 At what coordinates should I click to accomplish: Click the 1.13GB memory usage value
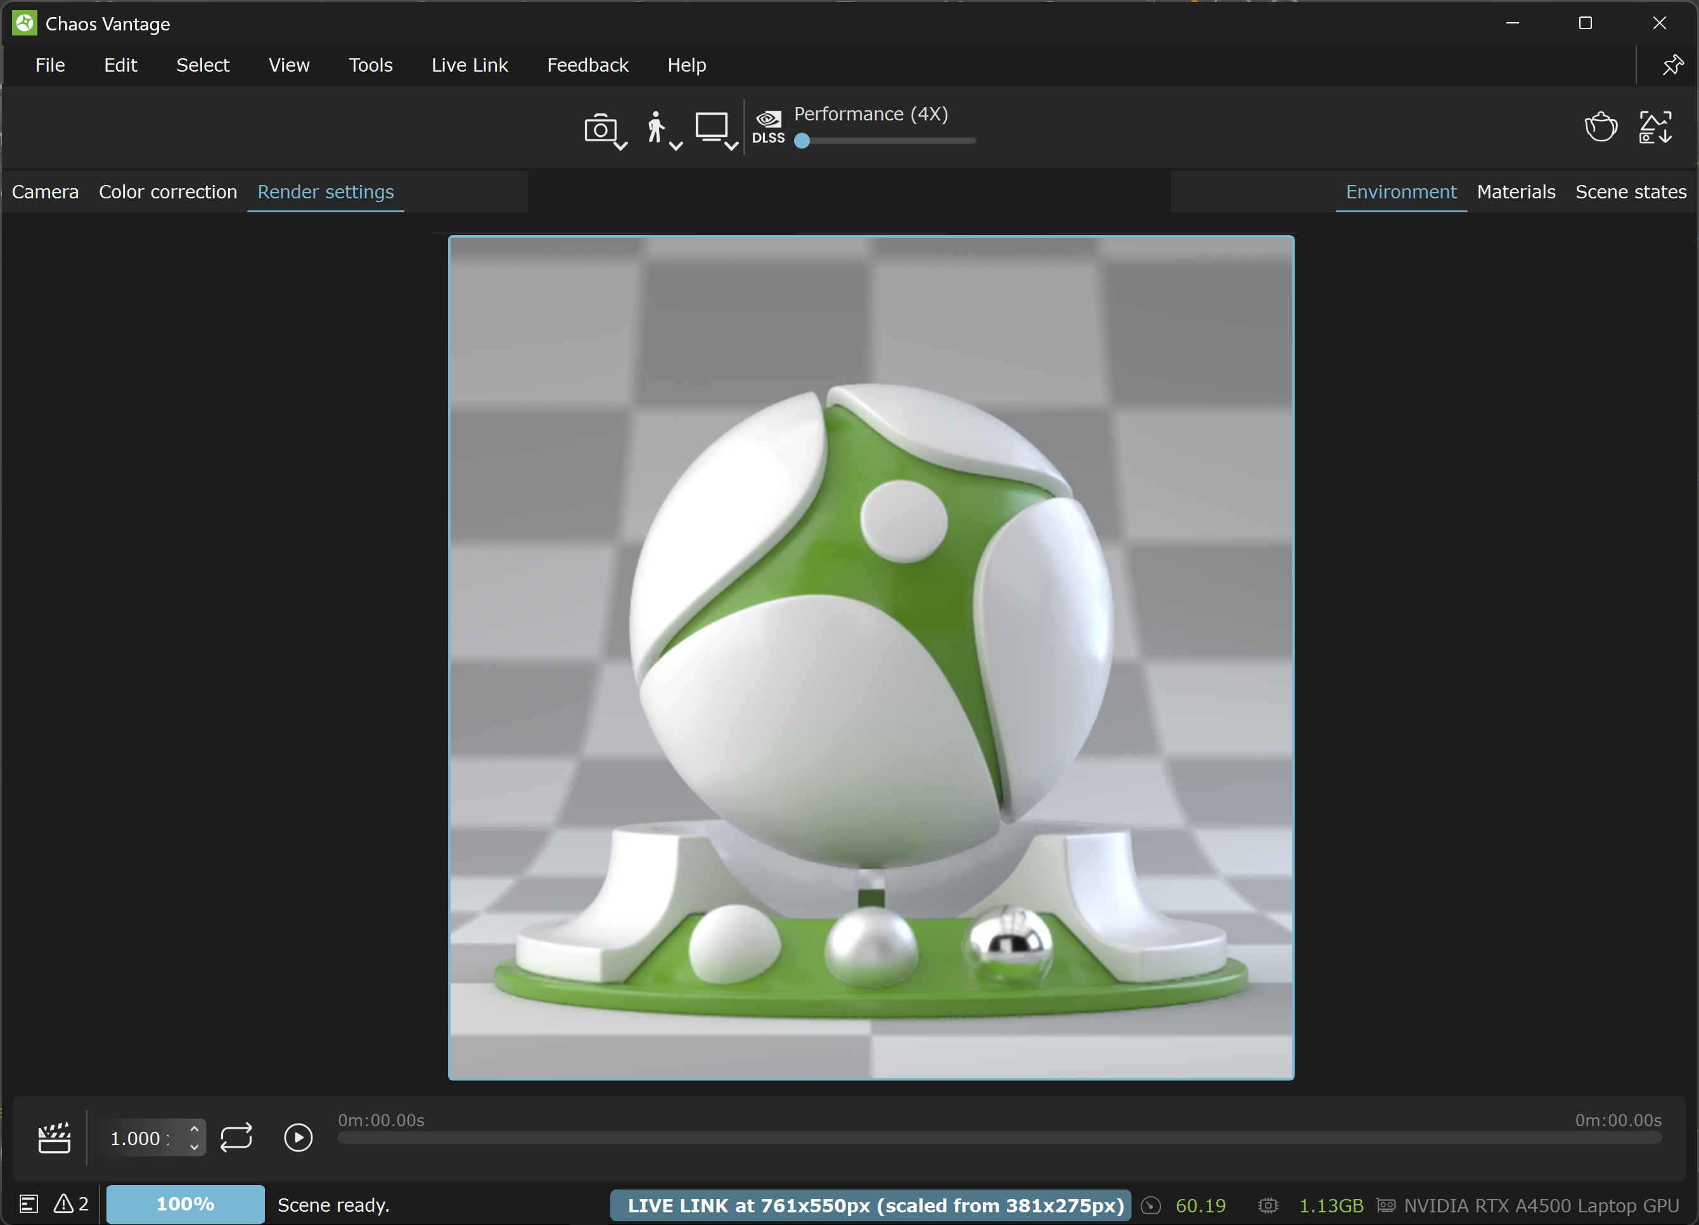click(1330, 1205)
